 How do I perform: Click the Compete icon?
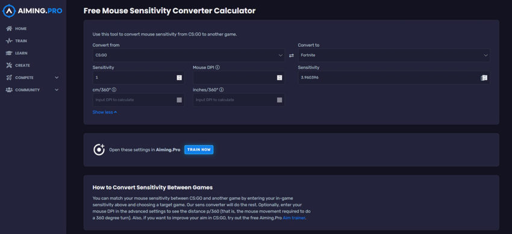tap(9, 78)
